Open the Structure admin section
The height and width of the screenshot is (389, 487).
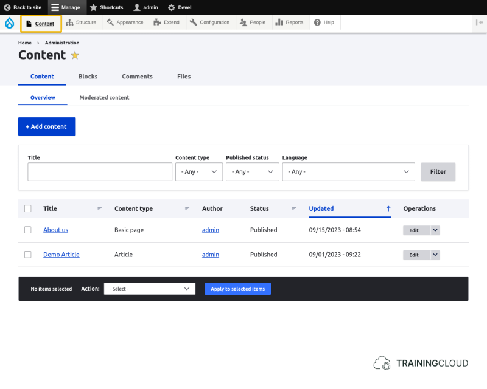coord(81,22)
